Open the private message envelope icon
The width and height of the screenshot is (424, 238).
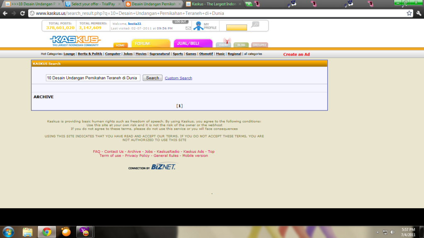[188, 28]
